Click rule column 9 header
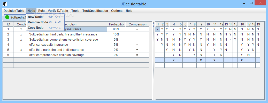Screen dimensions: 268x103 (201, 24)
